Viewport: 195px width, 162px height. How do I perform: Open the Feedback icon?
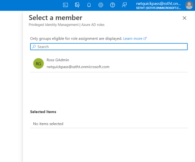point(124,5)
